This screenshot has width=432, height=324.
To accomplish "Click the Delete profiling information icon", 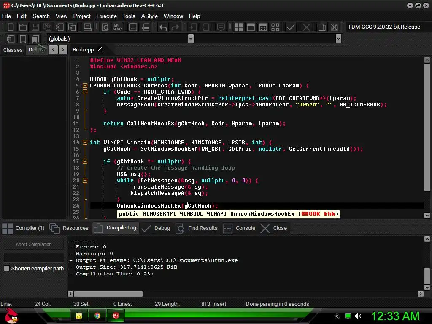I will point(334,27).
